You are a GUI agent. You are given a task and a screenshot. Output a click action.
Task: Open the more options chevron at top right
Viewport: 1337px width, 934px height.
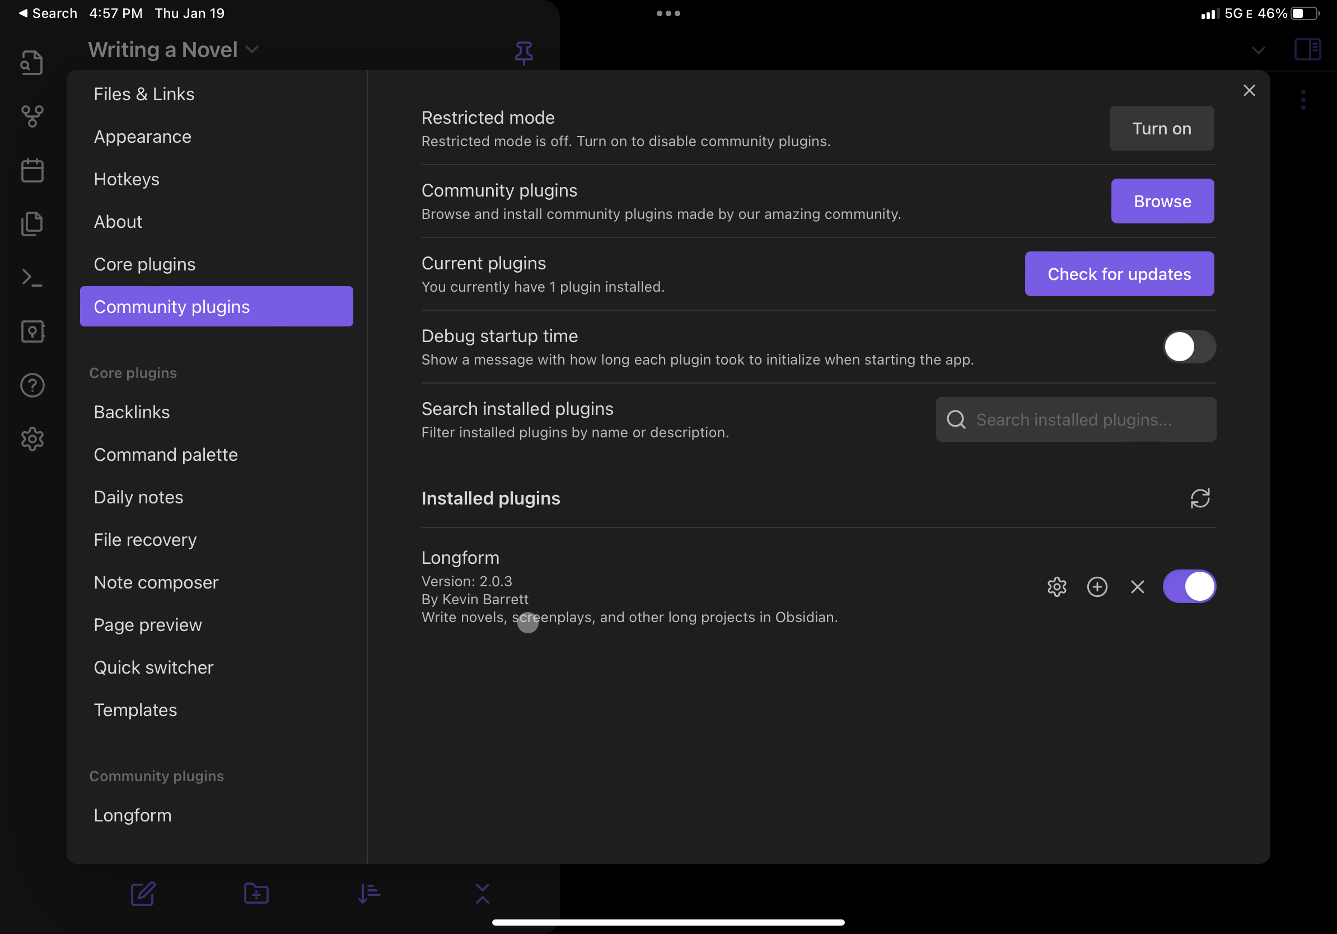coord(1259,50)
